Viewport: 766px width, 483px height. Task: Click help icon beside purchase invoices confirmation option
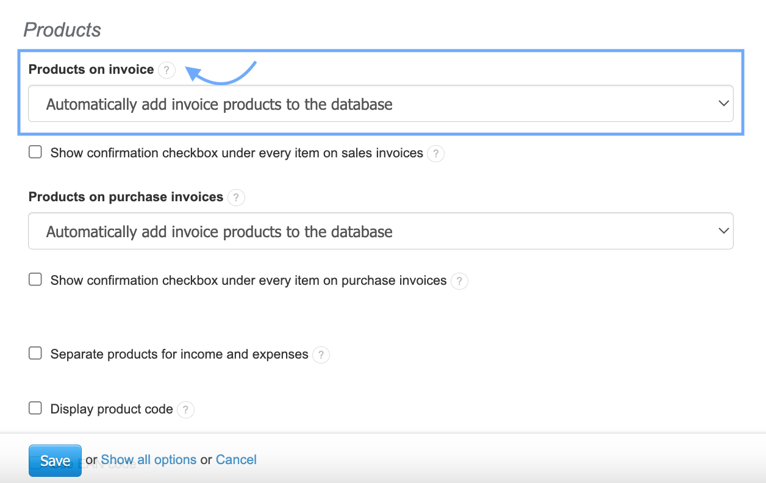click(x=459, y=281)
